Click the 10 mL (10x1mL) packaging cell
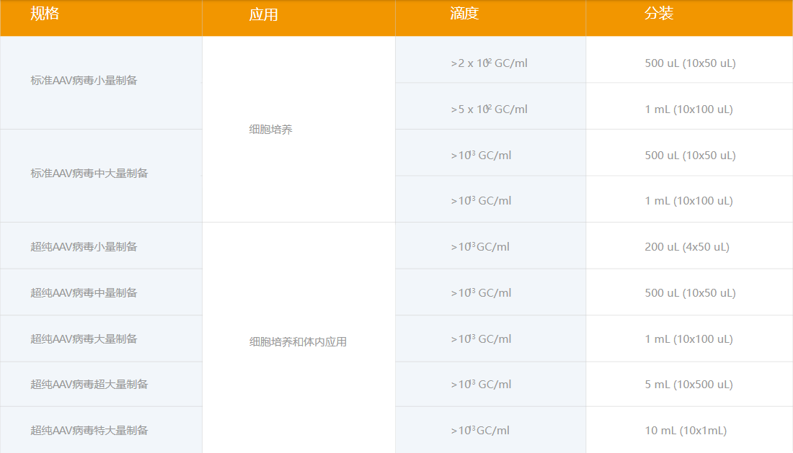This screenshot has height=453, width=793. click(x=686, y=431)
